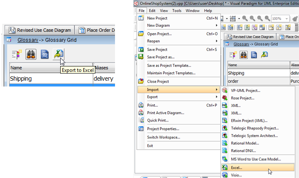Expand toolbar overflow chevron on second toolbar row
Image resolution: width=299 pixels, height=178 pixels.
point(296,27)
